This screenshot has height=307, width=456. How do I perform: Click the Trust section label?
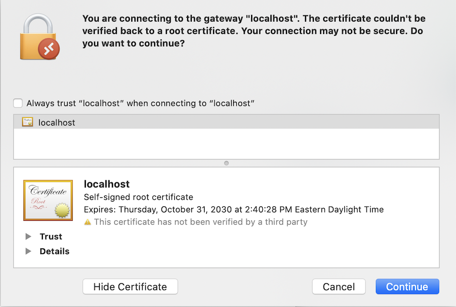51,237
